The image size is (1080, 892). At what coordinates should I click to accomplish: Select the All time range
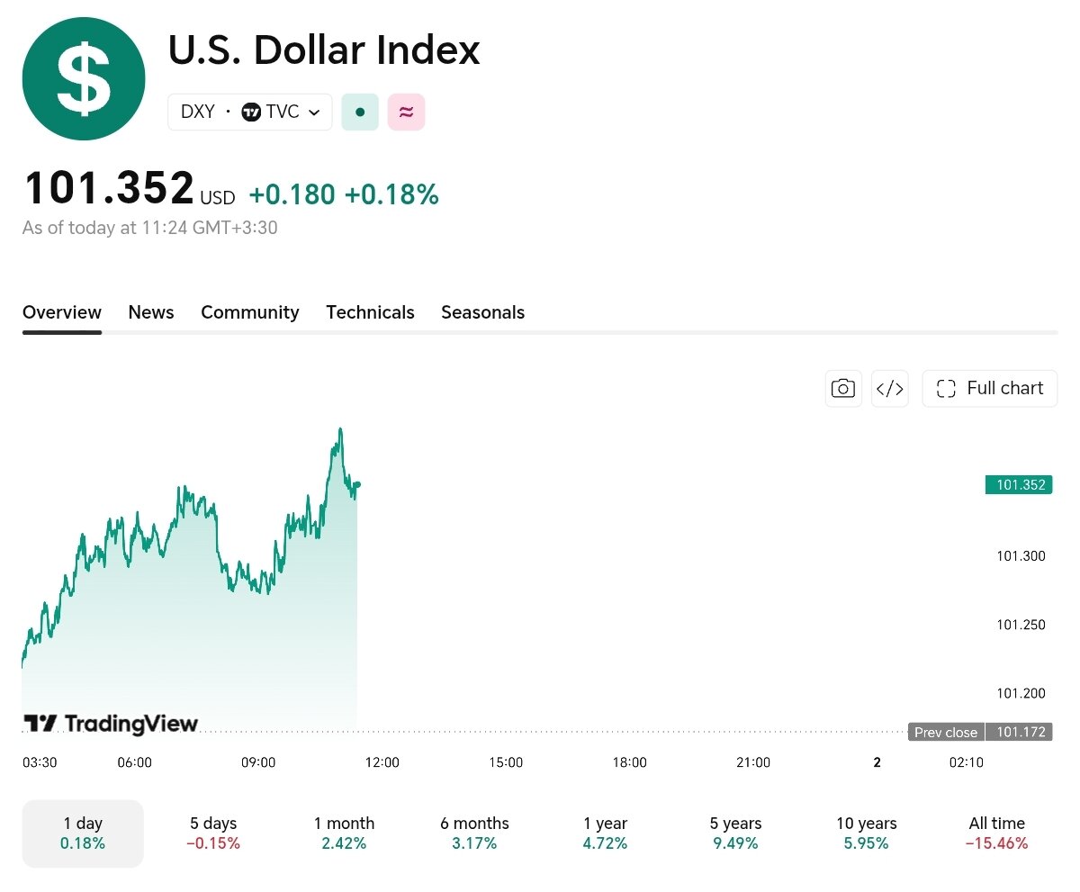point(996,833)
